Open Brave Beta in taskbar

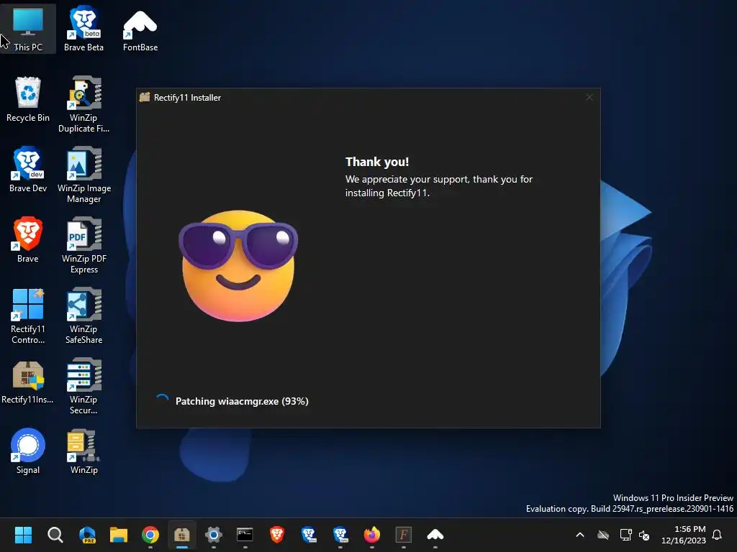(340, 535)
